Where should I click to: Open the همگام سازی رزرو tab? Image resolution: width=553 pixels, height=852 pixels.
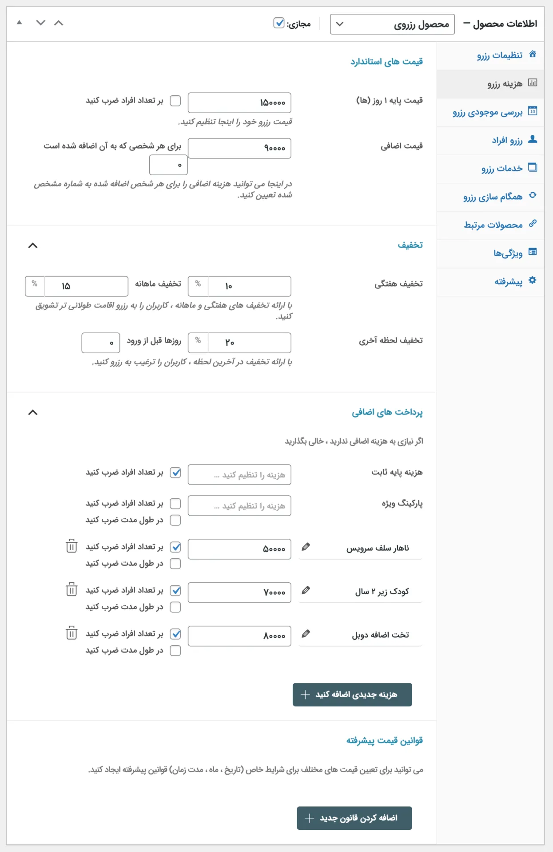point(490,197)
